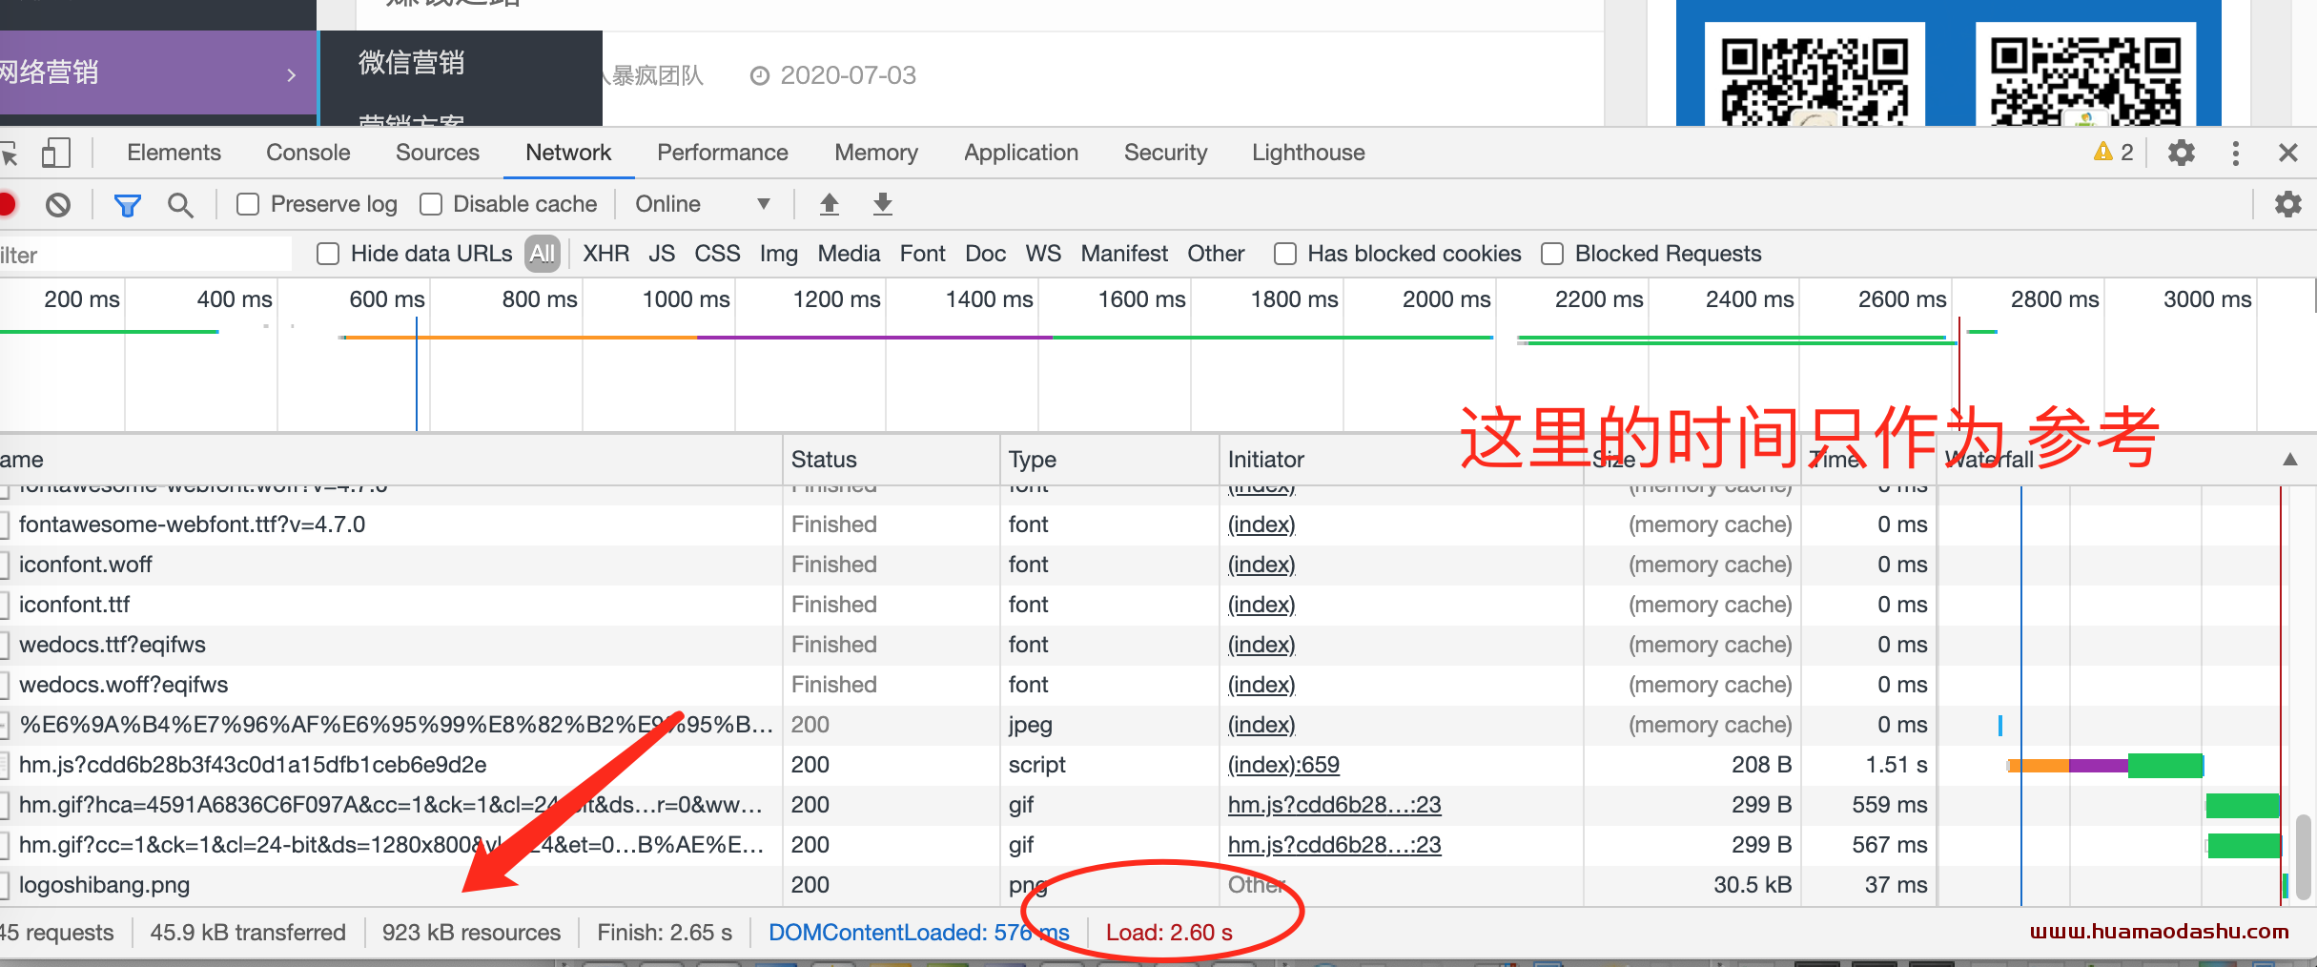Open the Security tab

point(1165,153)
